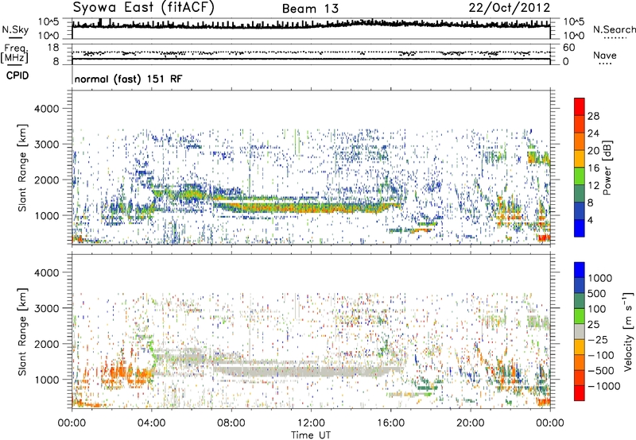Click '-1000' on velocity colorbar
Viewport: 636px width, 440px height.
[604, 386]
